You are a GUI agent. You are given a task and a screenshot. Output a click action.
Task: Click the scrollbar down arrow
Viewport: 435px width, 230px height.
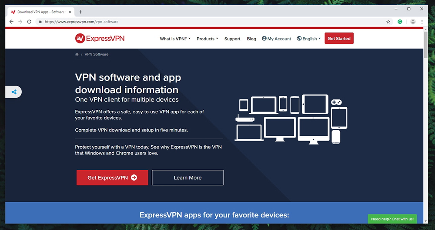(x=426, y=221)
